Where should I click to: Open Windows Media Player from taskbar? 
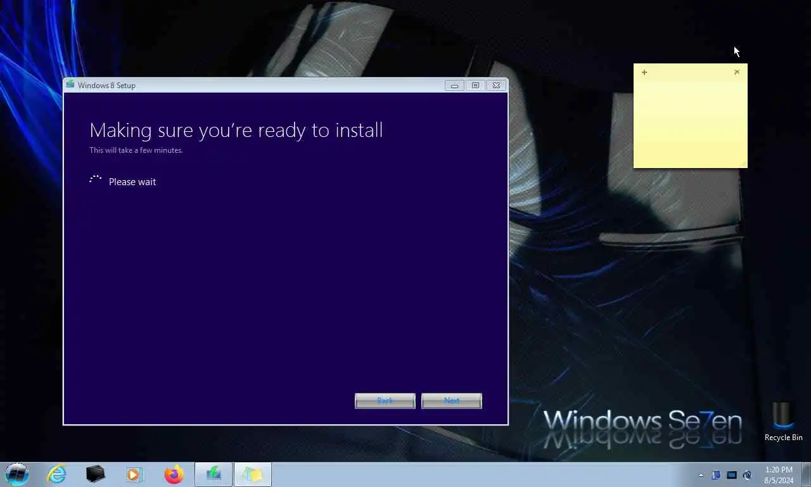pos(134,474)
